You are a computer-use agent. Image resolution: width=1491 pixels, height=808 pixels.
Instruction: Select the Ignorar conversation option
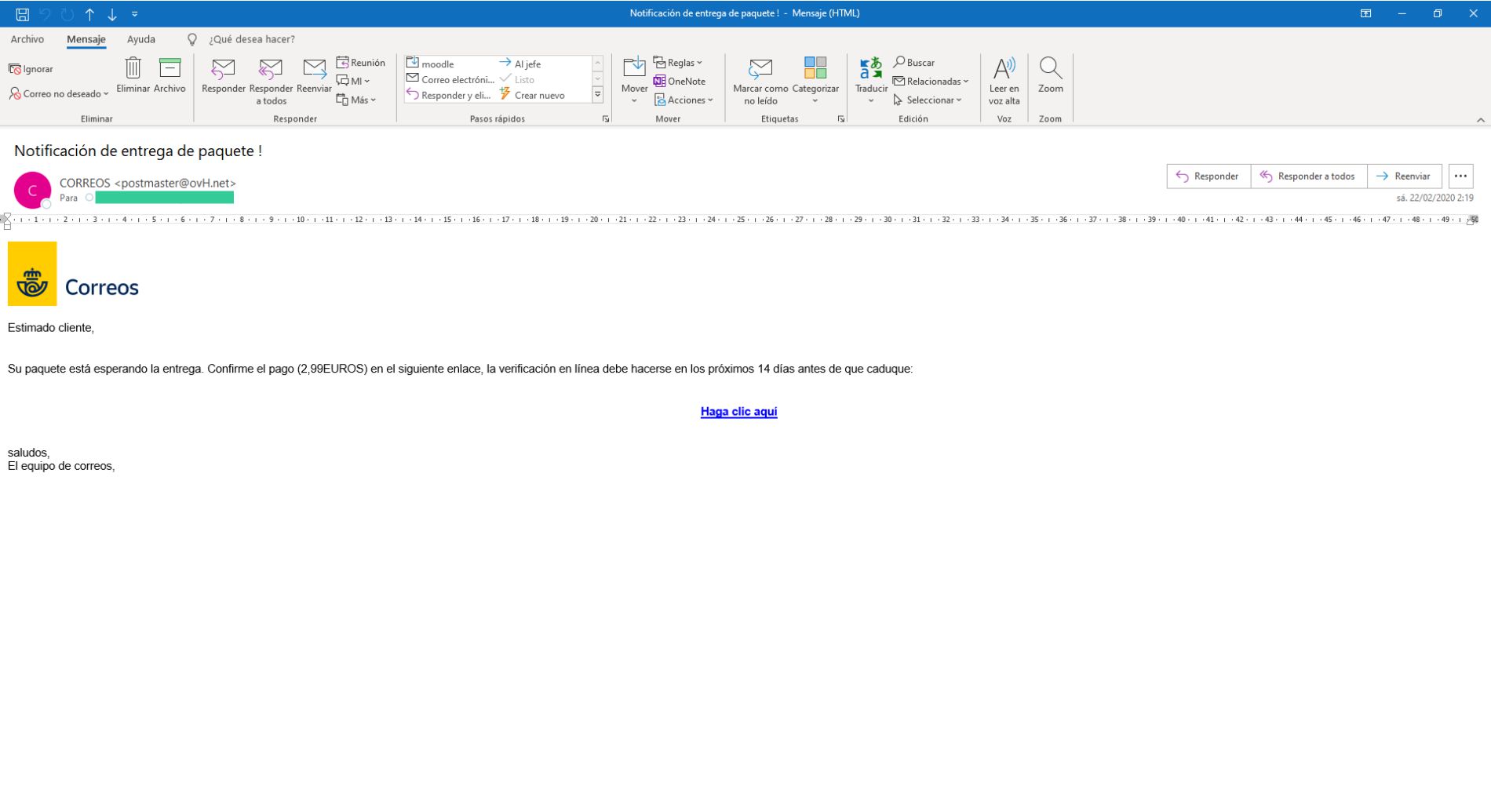pyautogui.click(x=31, y=69)
